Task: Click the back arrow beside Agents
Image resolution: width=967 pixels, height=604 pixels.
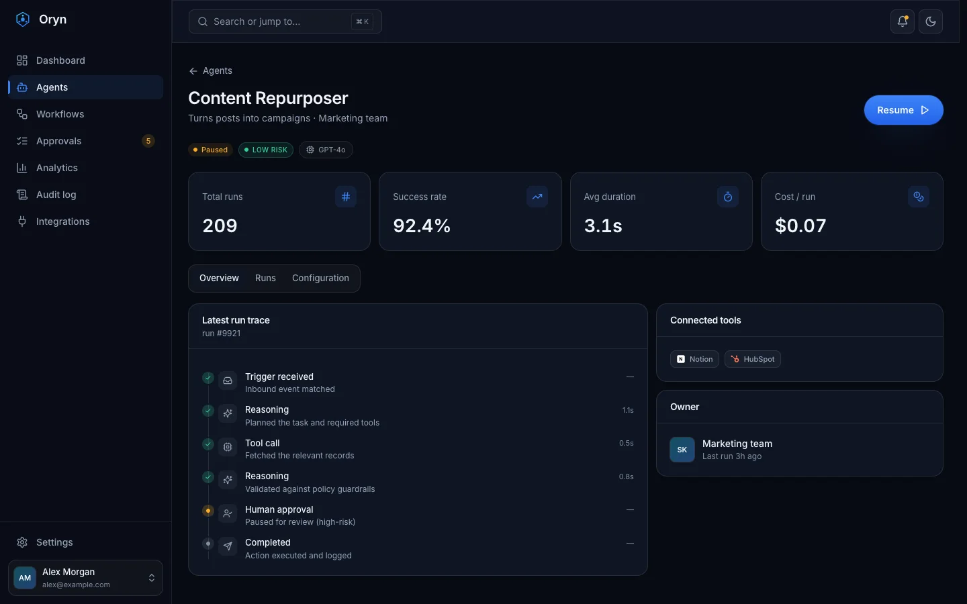Action: coord(193,70)
